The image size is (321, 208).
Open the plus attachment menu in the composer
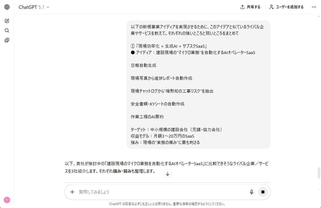[72, 192]
